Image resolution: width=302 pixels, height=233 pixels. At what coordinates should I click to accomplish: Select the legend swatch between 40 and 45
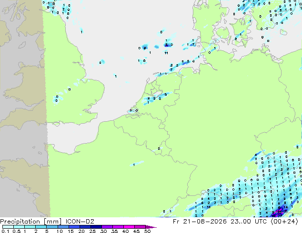click(x=129, y=227)
